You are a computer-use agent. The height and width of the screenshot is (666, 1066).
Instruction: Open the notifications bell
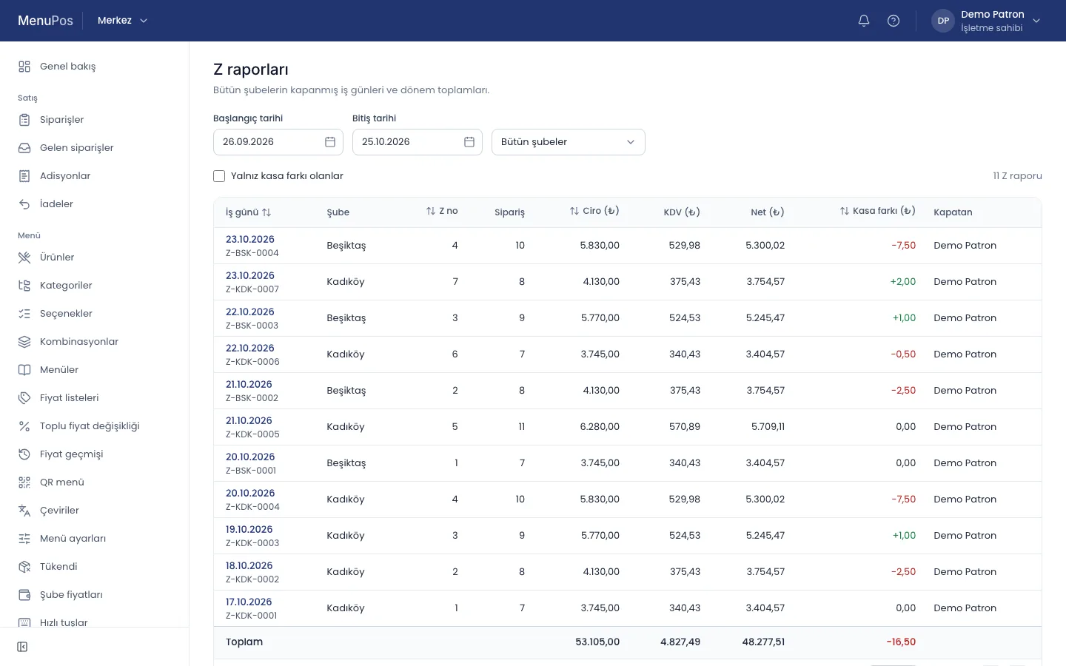[x=864, y=21]
